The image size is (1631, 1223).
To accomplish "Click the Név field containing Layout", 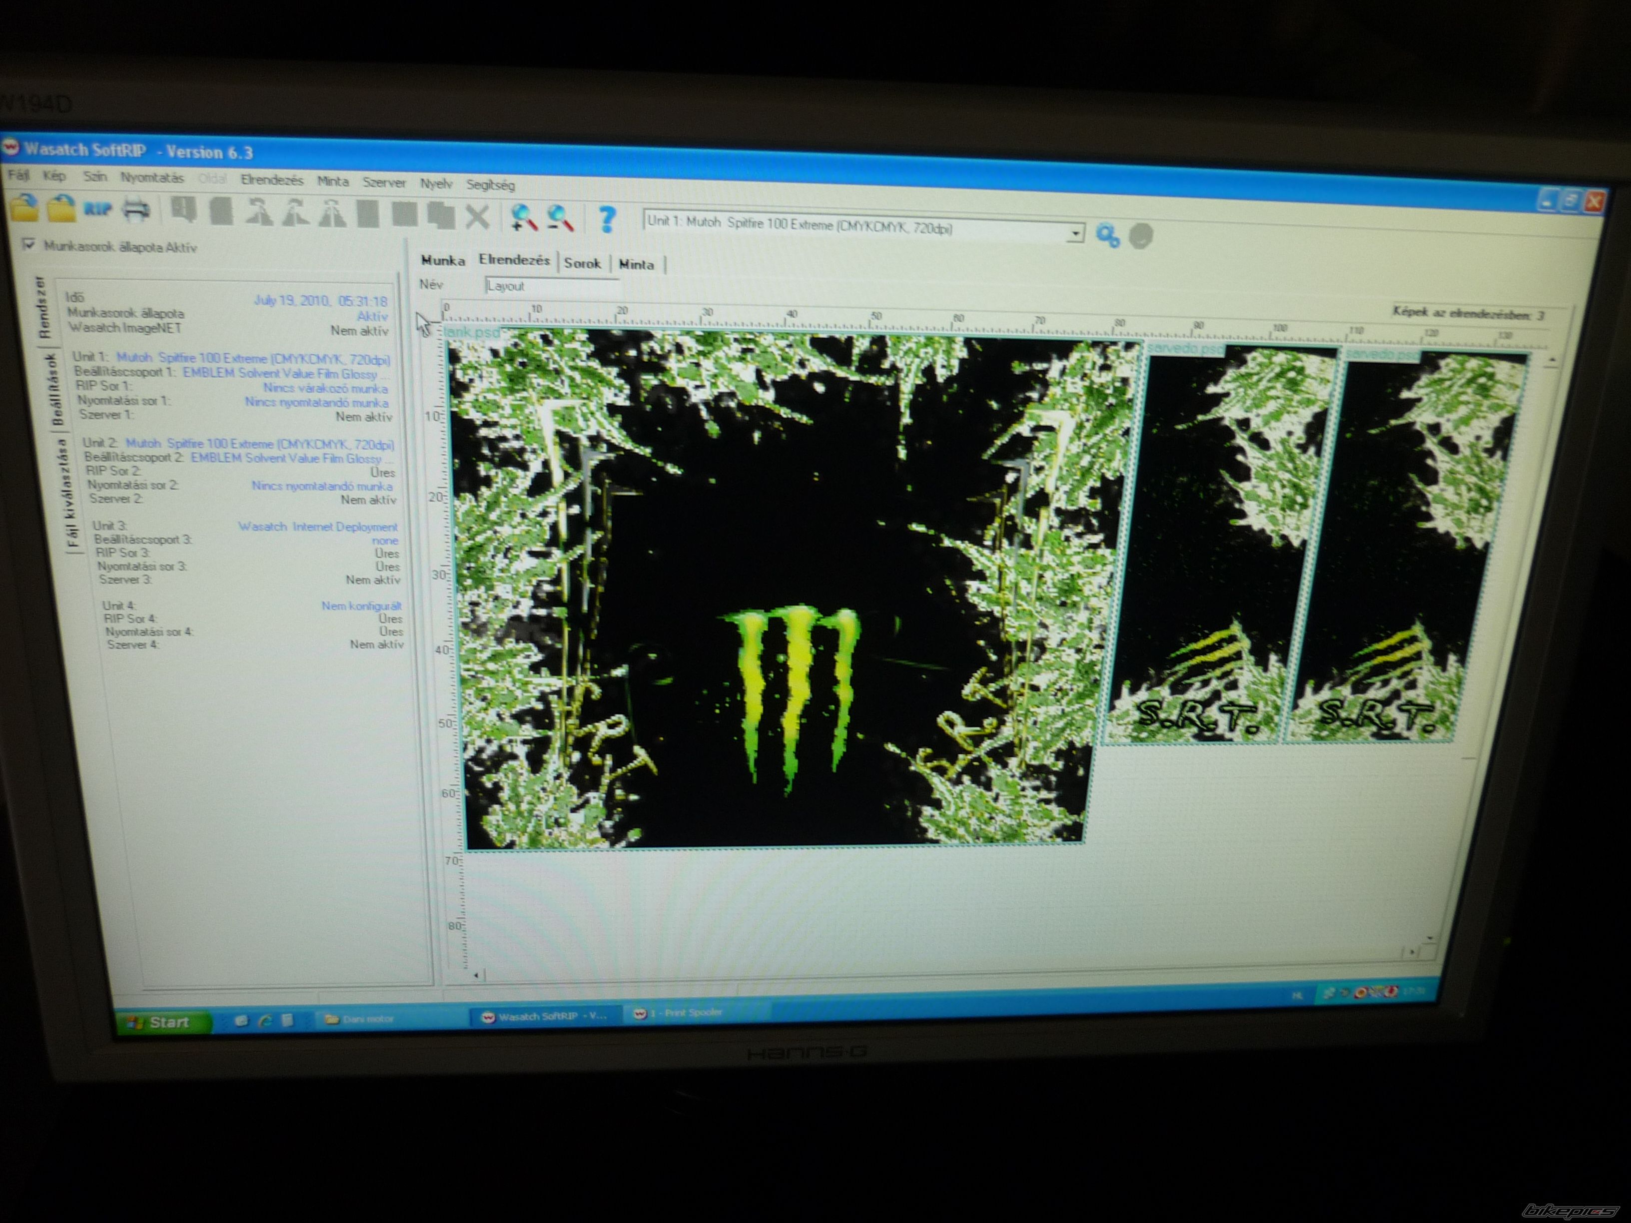I will (x=552, y=286).
